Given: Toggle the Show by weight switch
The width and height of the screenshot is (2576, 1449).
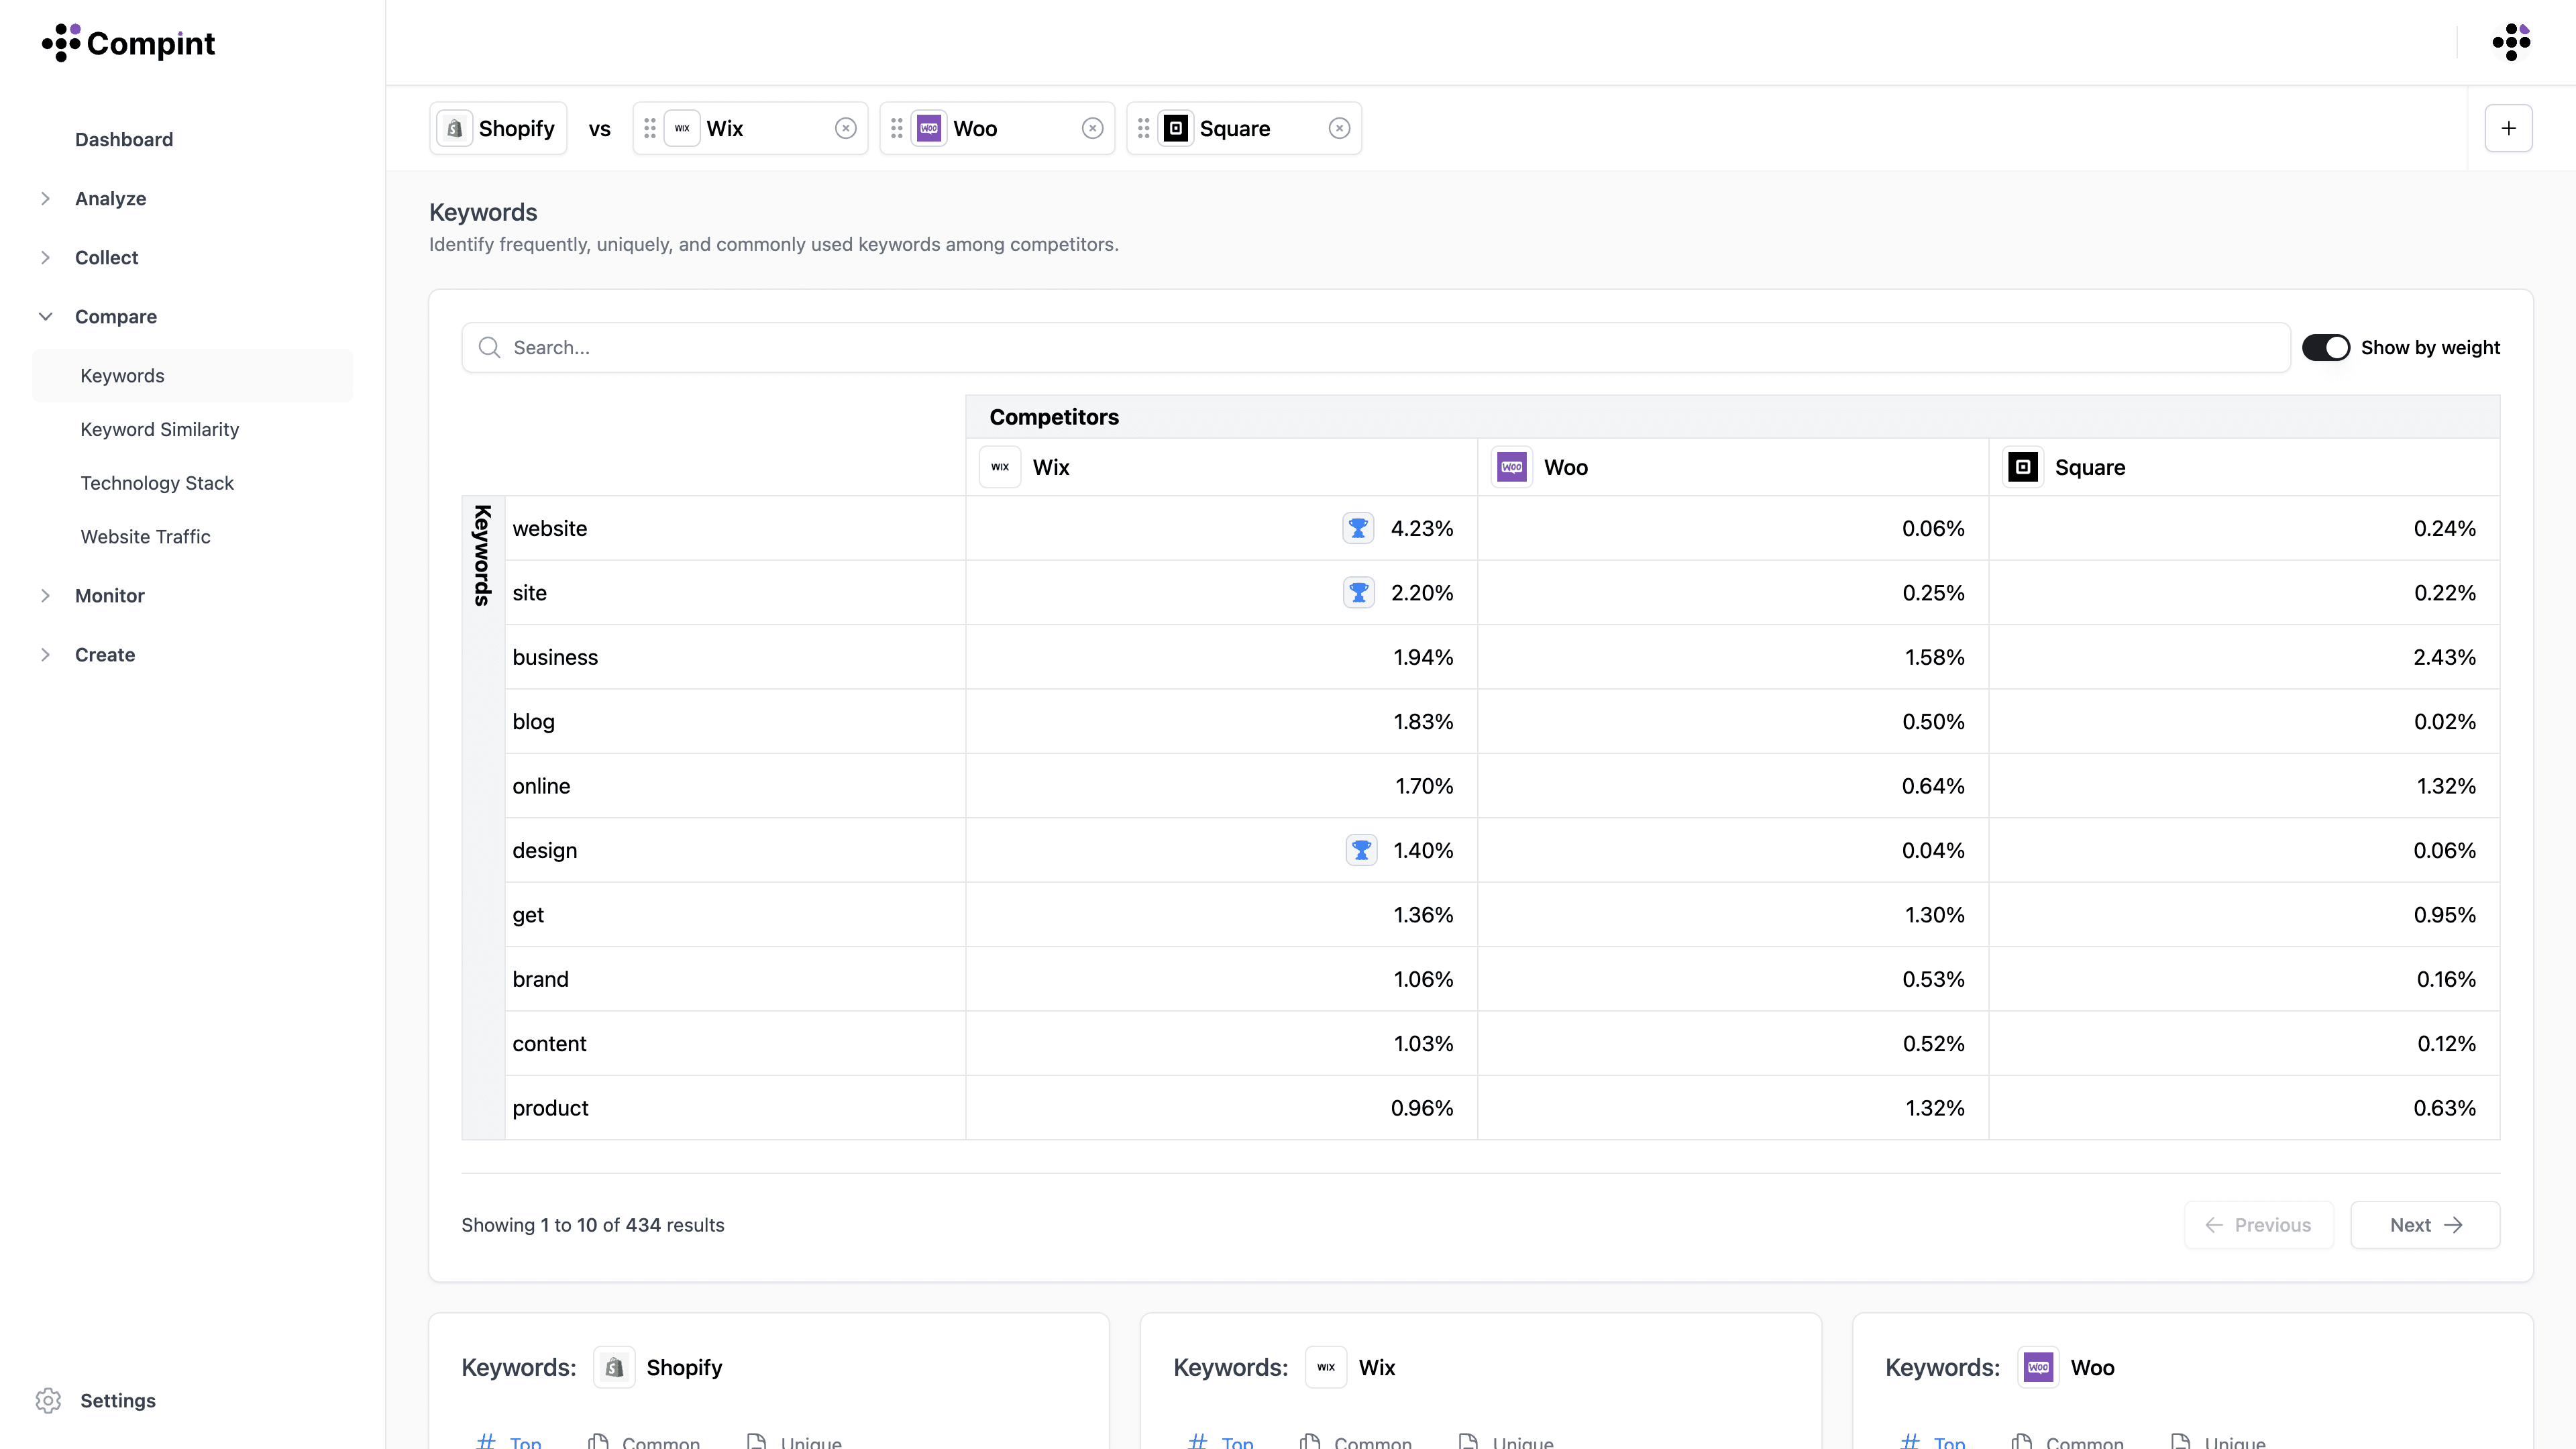Looking at the screenshot, I should [2326, 347].
